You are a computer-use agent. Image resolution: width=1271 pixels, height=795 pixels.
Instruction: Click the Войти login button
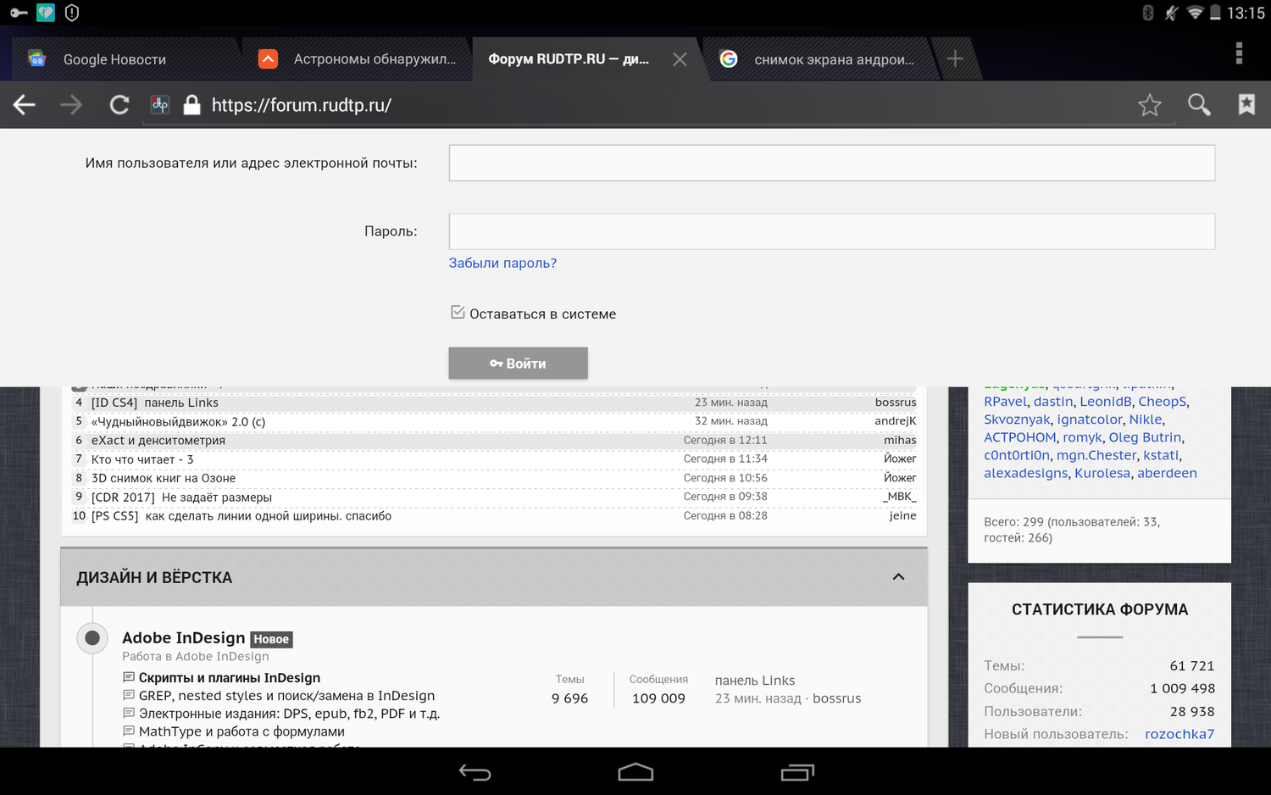click(x=518, y=363)
